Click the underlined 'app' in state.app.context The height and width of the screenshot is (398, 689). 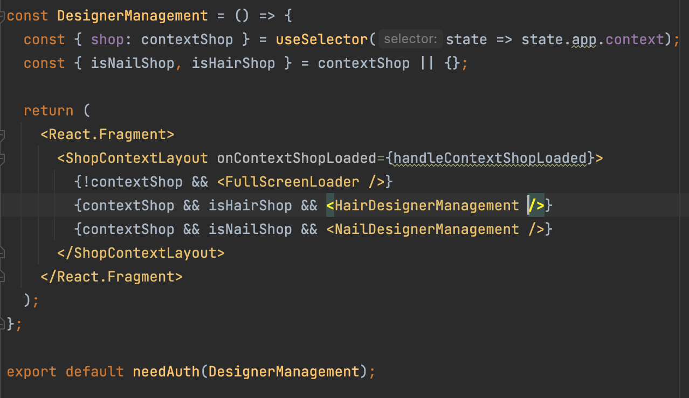coord(584,39)
